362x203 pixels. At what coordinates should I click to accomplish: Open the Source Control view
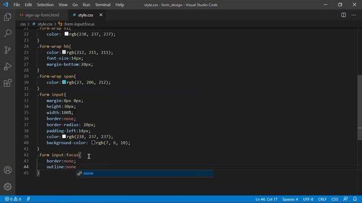(7, 50)
